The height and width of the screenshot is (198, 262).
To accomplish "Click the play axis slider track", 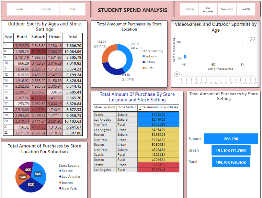I will (218, 75).
